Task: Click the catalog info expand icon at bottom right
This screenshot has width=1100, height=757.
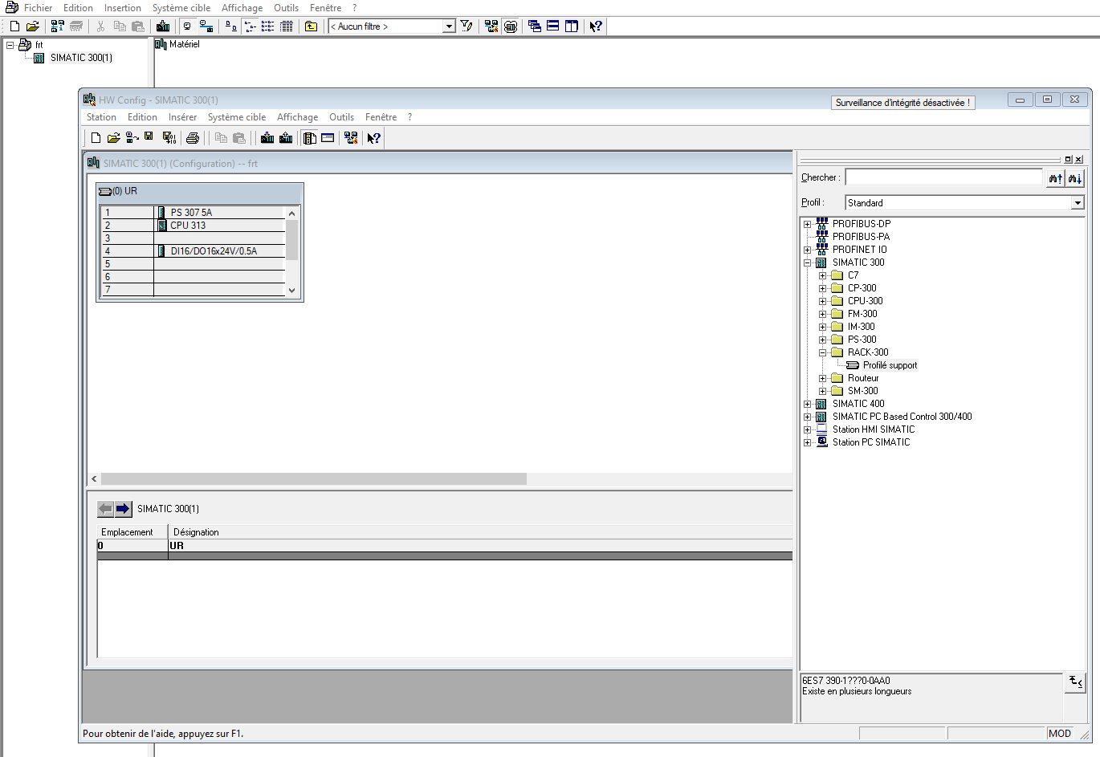Action: 1076,682
